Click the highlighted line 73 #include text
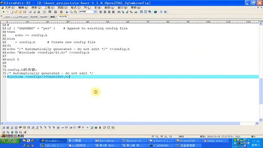This screenshot has height=148, width=263. point(38,77)
